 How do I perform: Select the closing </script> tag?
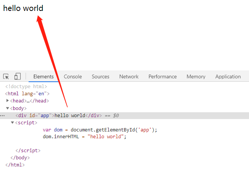point(28,150)
